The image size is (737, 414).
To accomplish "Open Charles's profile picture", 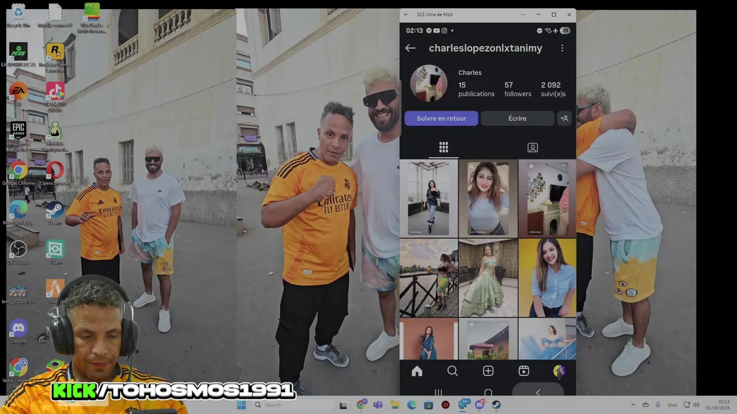I will click(x=428, y=83).
